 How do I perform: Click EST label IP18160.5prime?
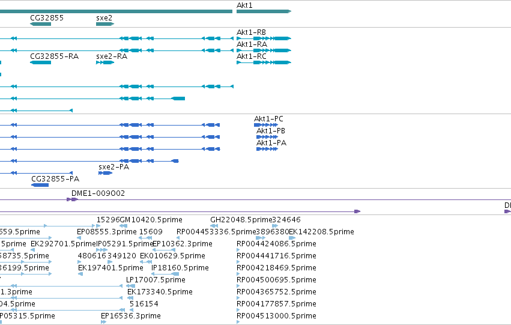[180, 268]
